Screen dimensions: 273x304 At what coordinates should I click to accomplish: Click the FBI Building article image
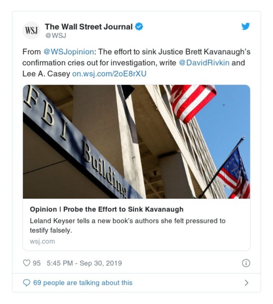[x=136, y=142]
